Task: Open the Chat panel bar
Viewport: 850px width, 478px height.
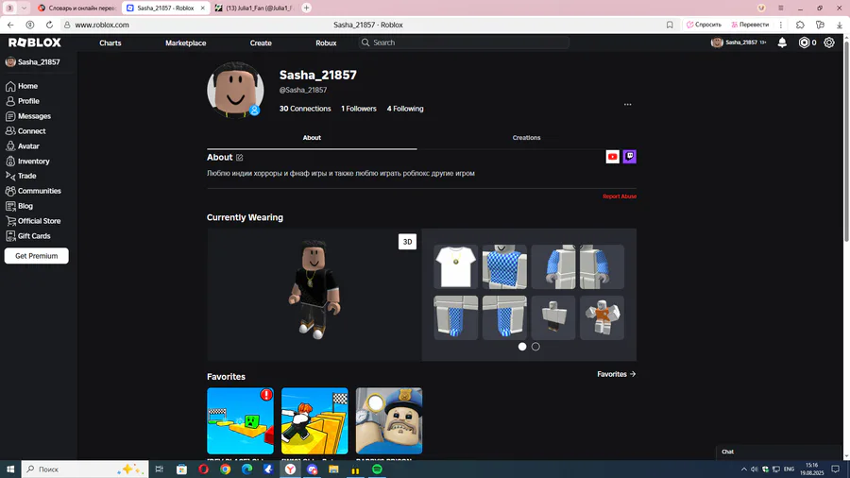Action: [x=778, y=452]
